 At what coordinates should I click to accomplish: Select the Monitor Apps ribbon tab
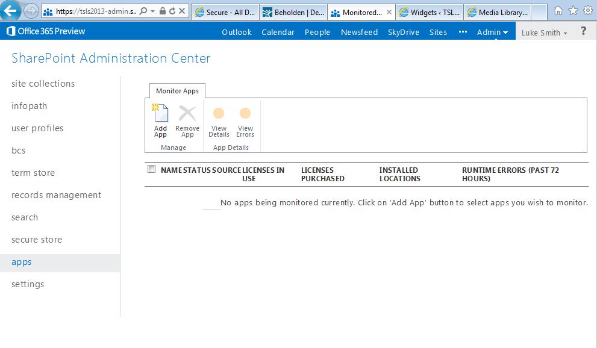(x=177, y=91)
